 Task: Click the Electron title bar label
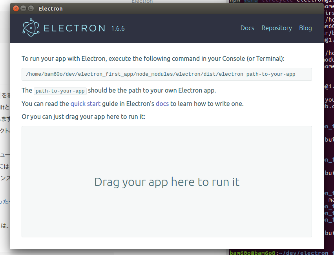51,9
